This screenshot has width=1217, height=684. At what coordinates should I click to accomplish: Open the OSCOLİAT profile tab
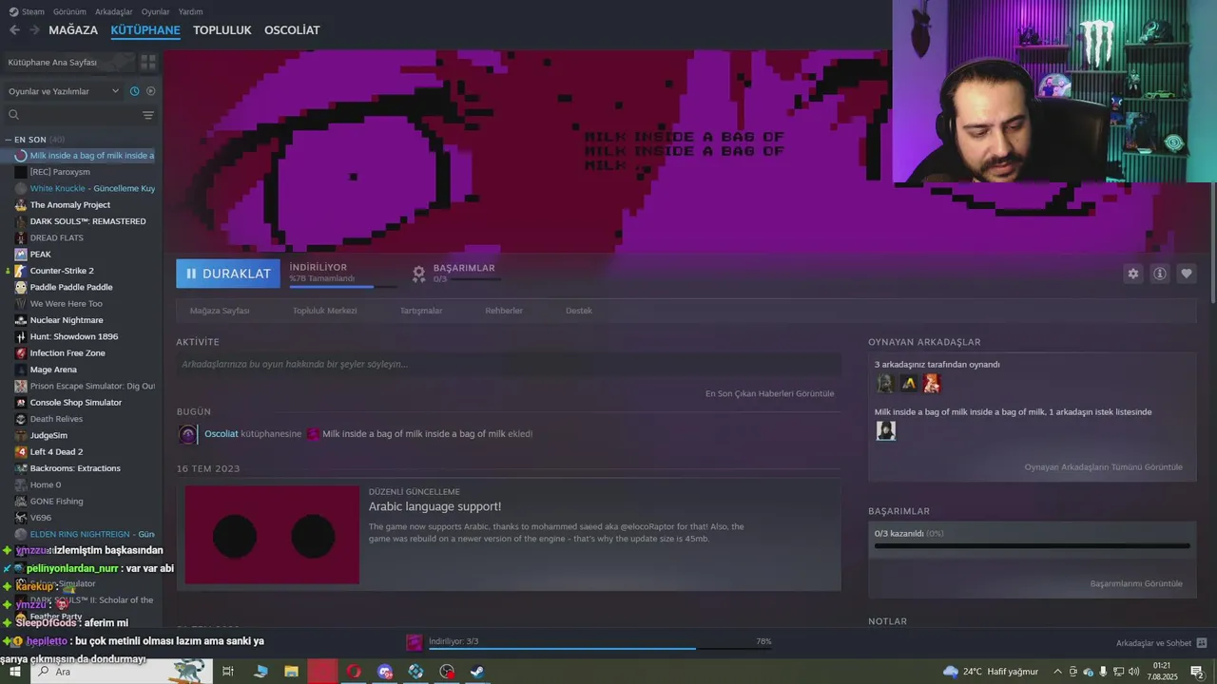point(292,30)
